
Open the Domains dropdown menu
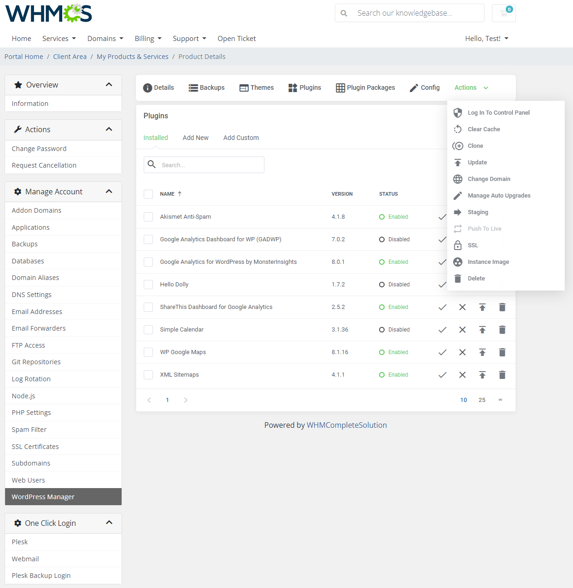[105, 39]
